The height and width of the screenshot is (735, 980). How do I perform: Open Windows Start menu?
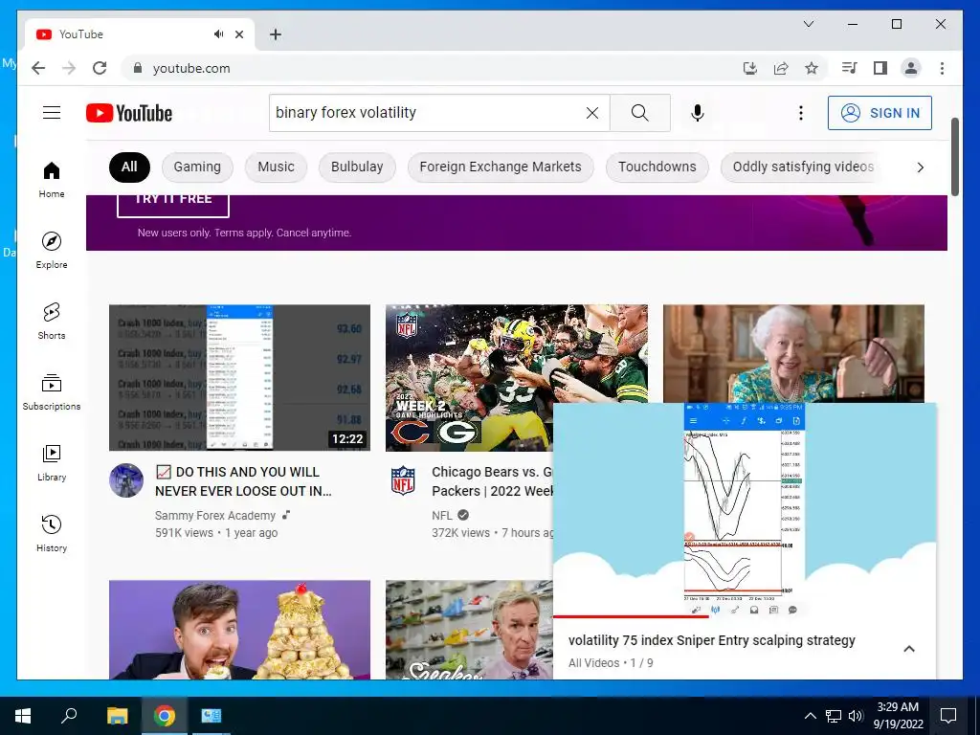pos(23,716)
